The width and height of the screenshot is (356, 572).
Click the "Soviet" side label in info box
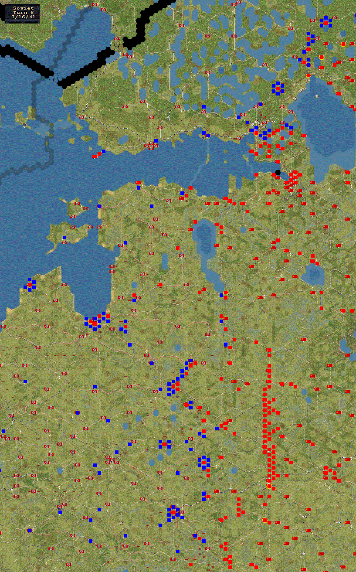coord(24,8)
